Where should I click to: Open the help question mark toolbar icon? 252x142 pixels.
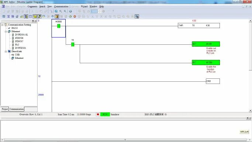70,11
